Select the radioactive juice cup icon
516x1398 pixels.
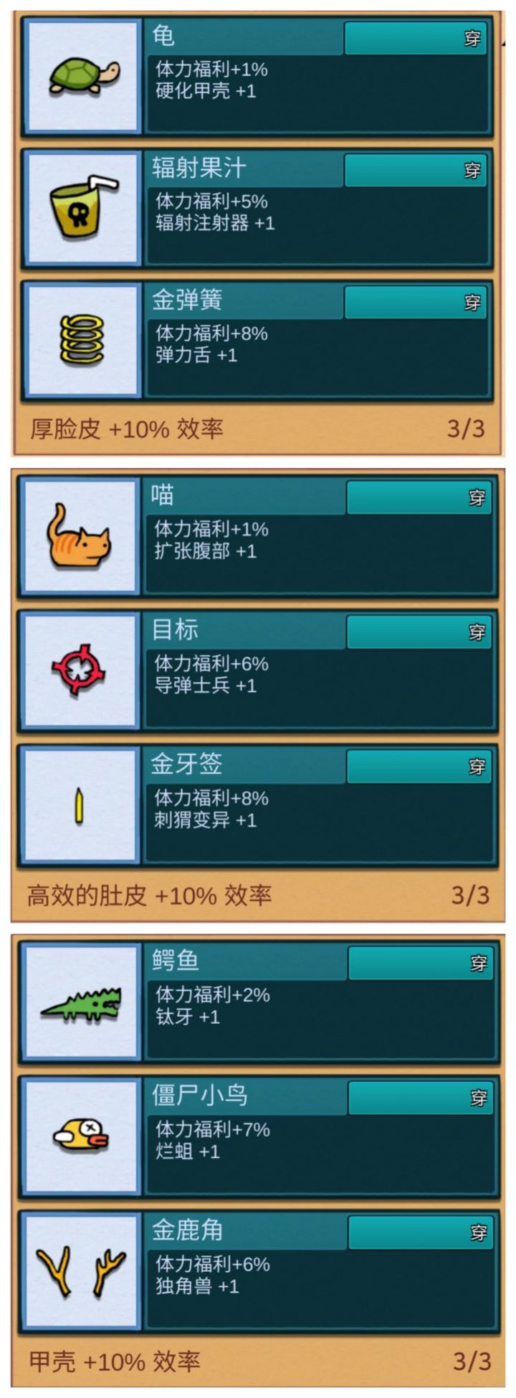[82, 208]
